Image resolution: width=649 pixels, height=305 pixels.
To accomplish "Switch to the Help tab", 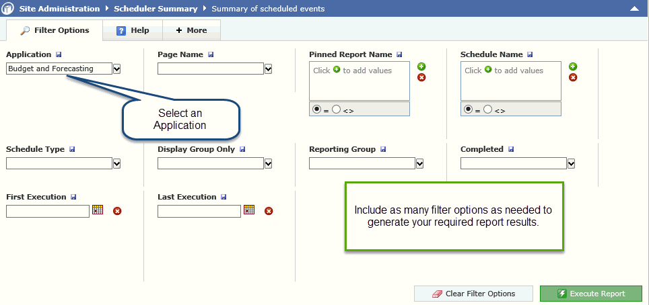I will click(133, 30).
